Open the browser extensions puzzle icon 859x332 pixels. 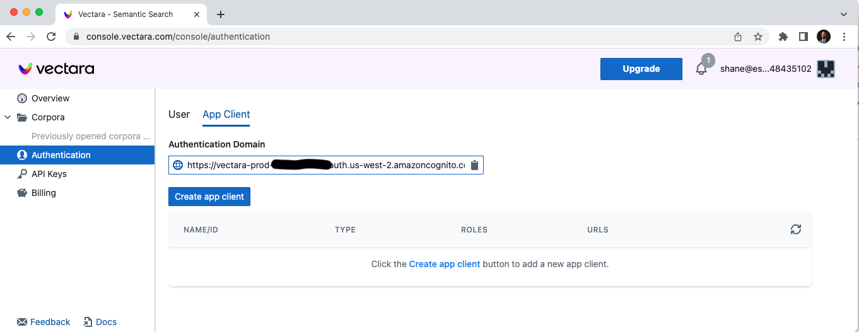pos(783,37)
